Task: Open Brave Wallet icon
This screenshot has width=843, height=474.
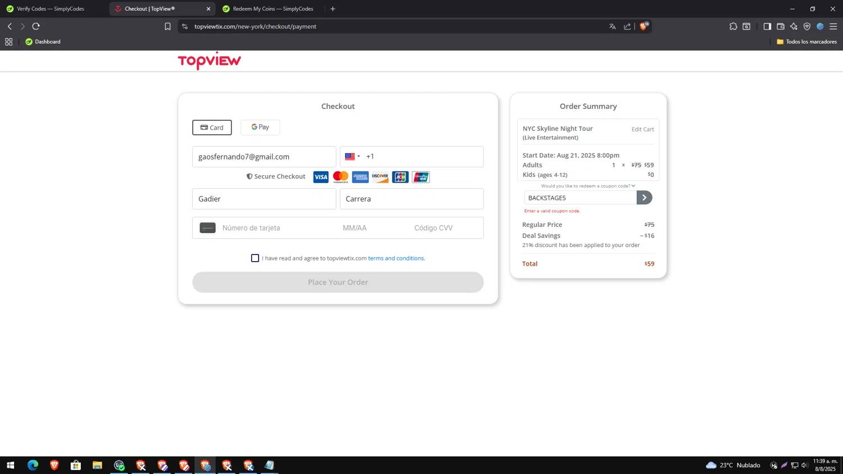Action: coord(781,26)
